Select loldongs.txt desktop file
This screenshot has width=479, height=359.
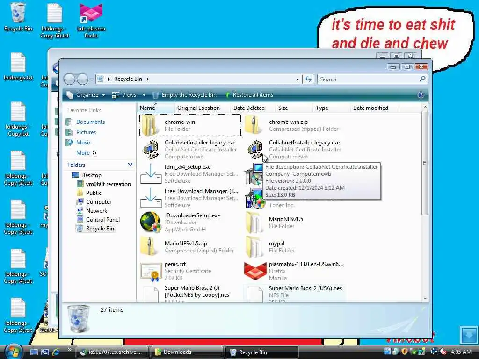[x=18, y=66]
